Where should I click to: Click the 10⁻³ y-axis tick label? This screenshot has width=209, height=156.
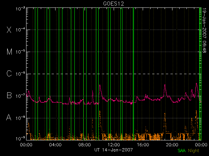(20, 9)
